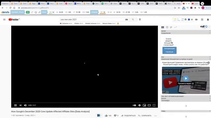This screenshot has height=118, width=211.
Task: Toggle the autoplay switch in player
Action: 134,105
